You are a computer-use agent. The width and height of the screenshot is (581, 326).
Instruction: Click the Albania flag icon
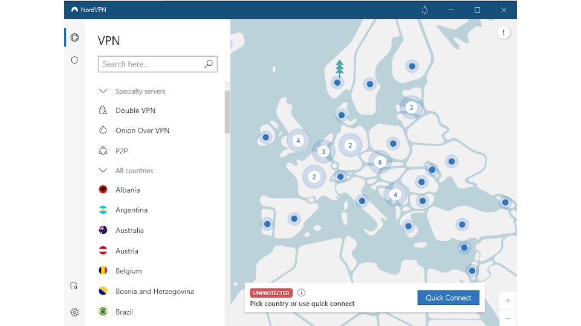tap(103, 190)
